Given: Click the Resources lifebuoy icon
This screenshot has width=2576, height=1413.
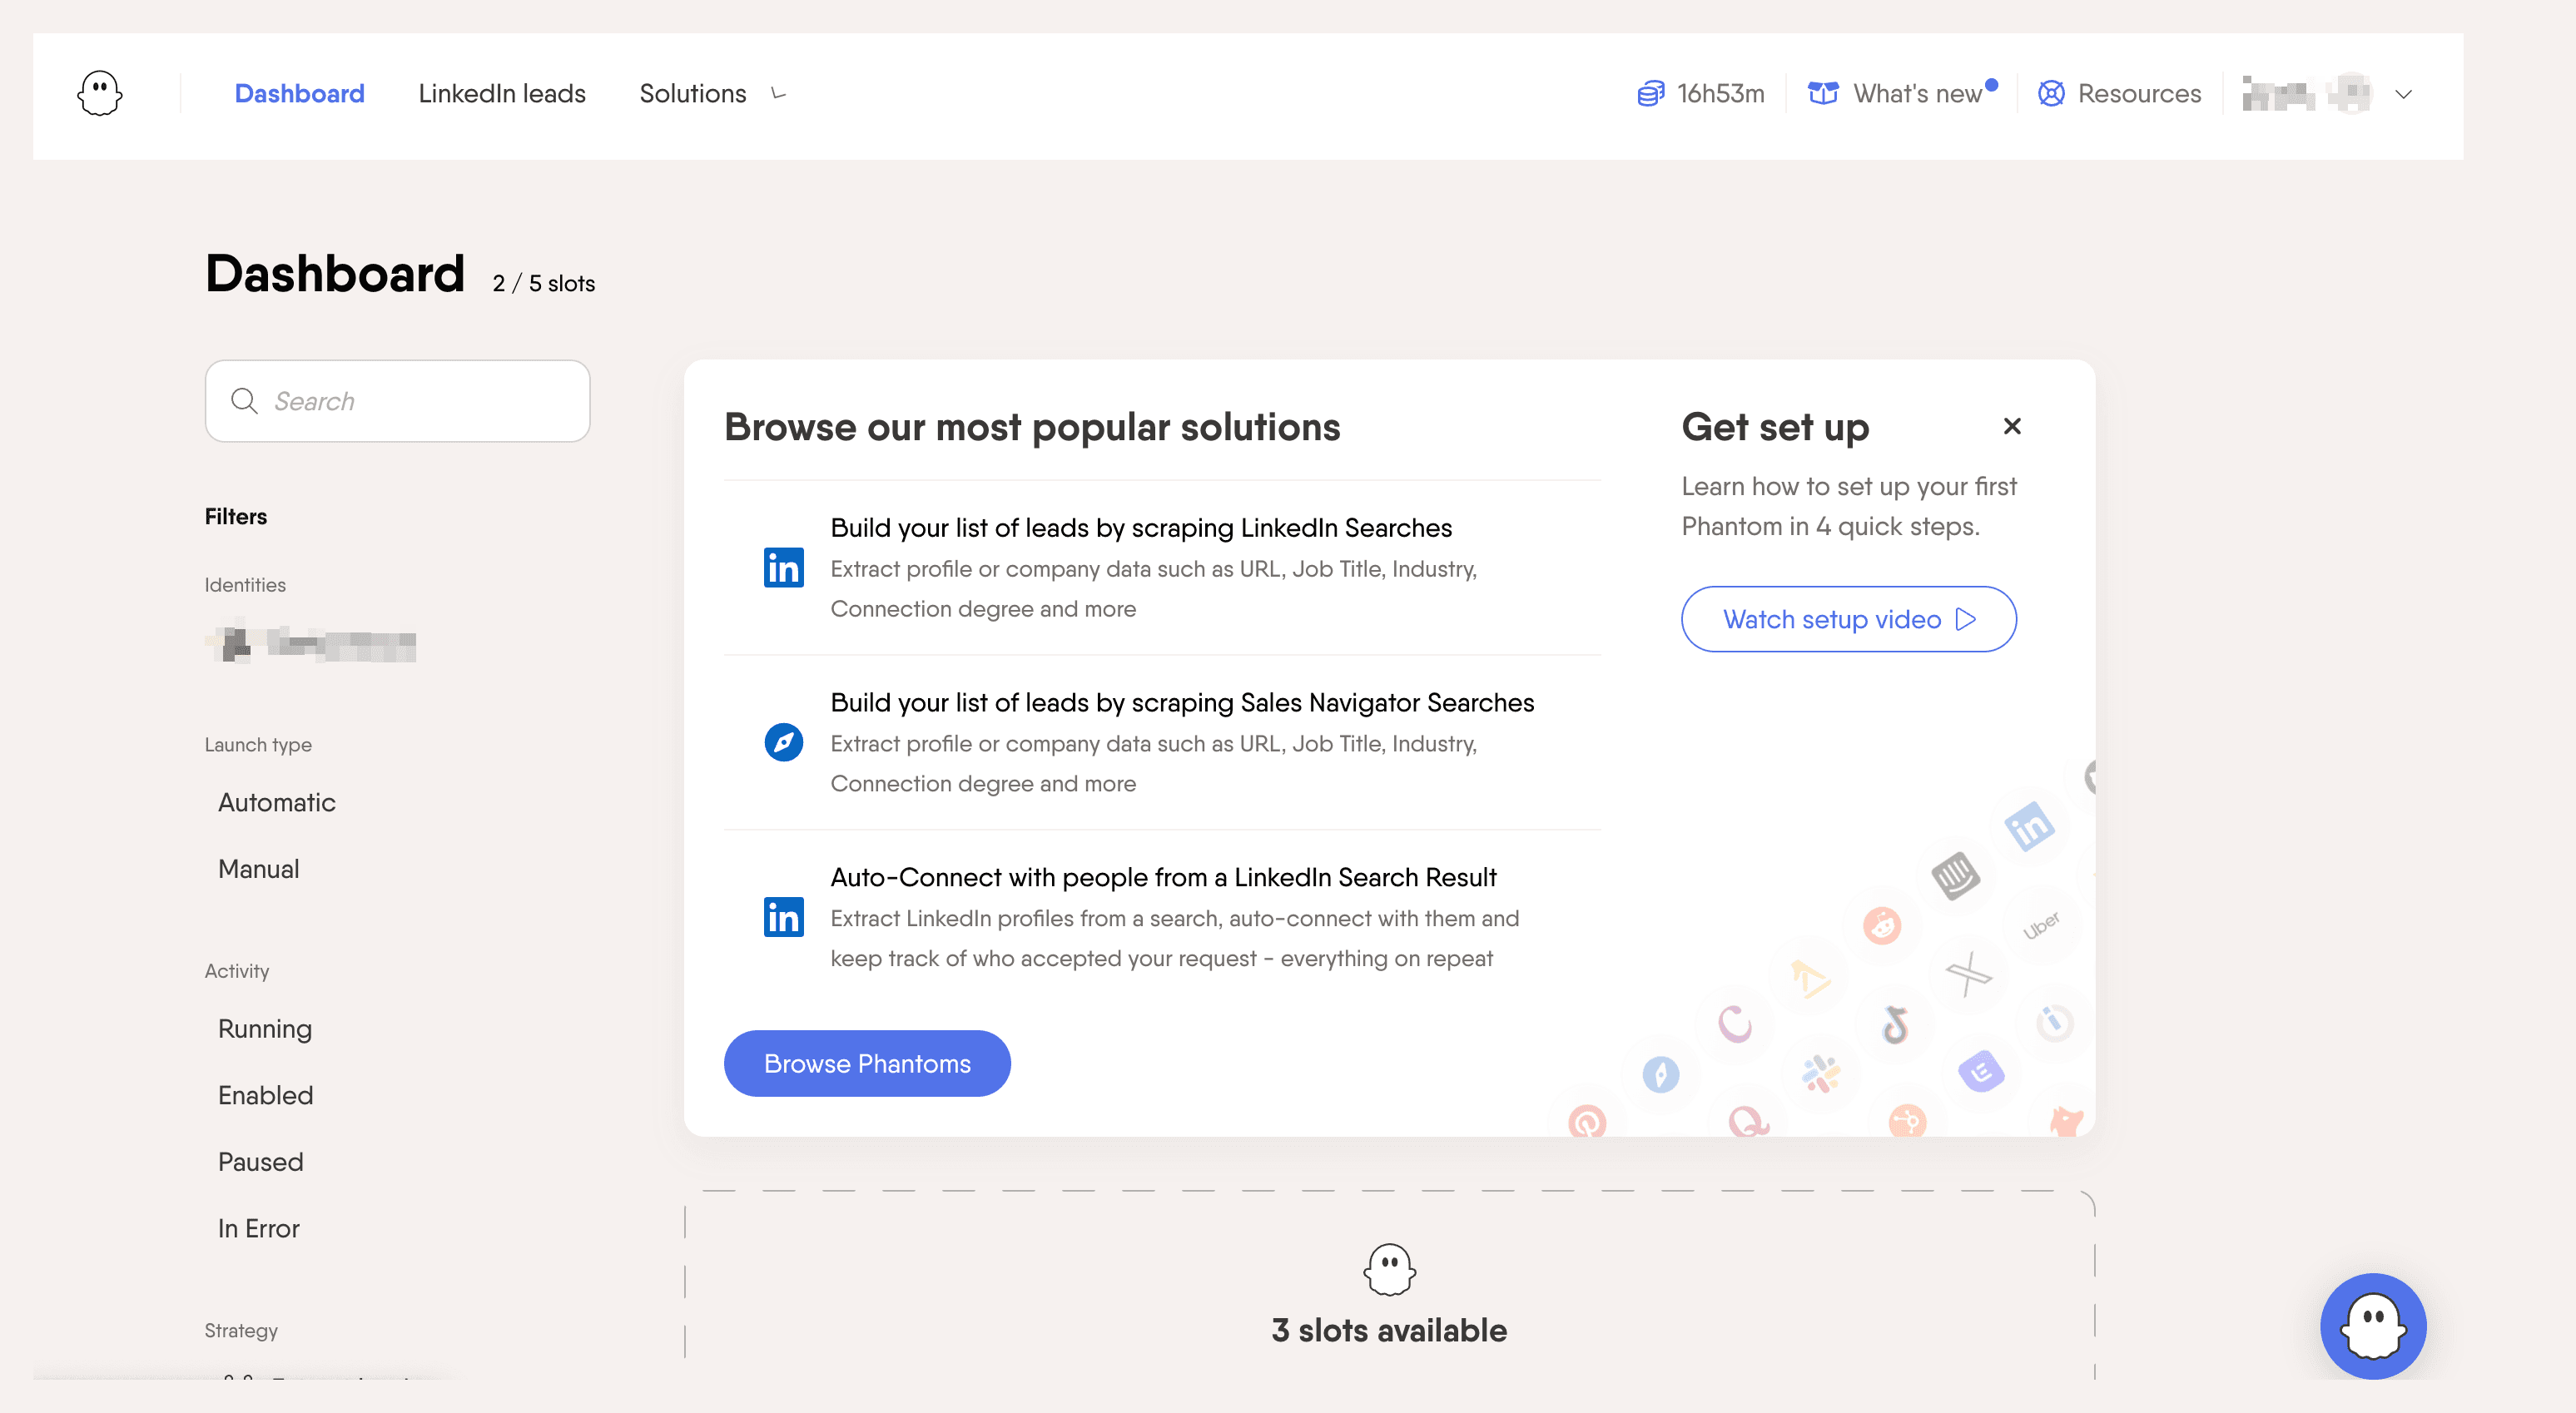Looking at the screenshot, I should 2051,94.
